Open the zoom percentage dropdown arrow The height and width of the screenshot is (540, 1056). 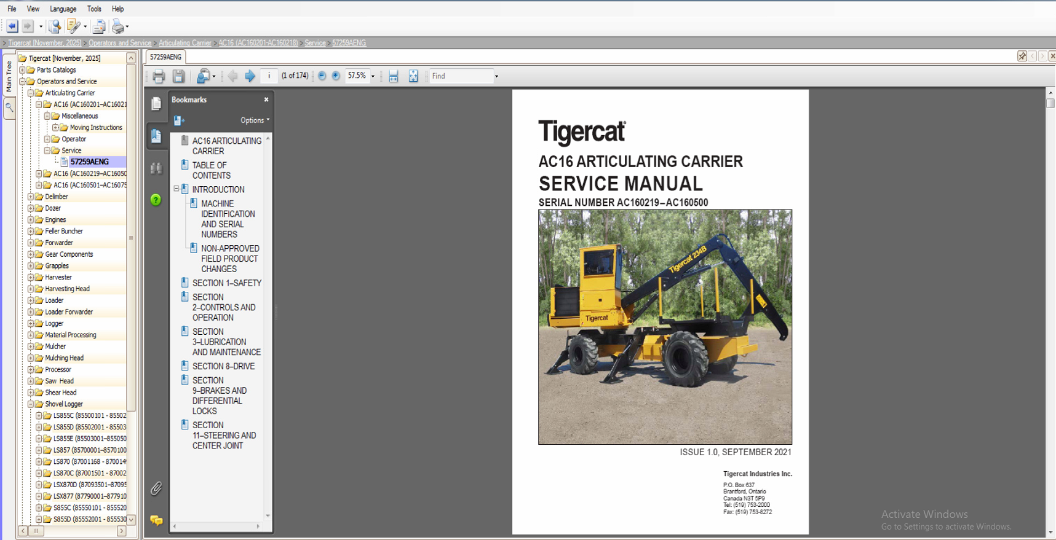coord(373,76)
